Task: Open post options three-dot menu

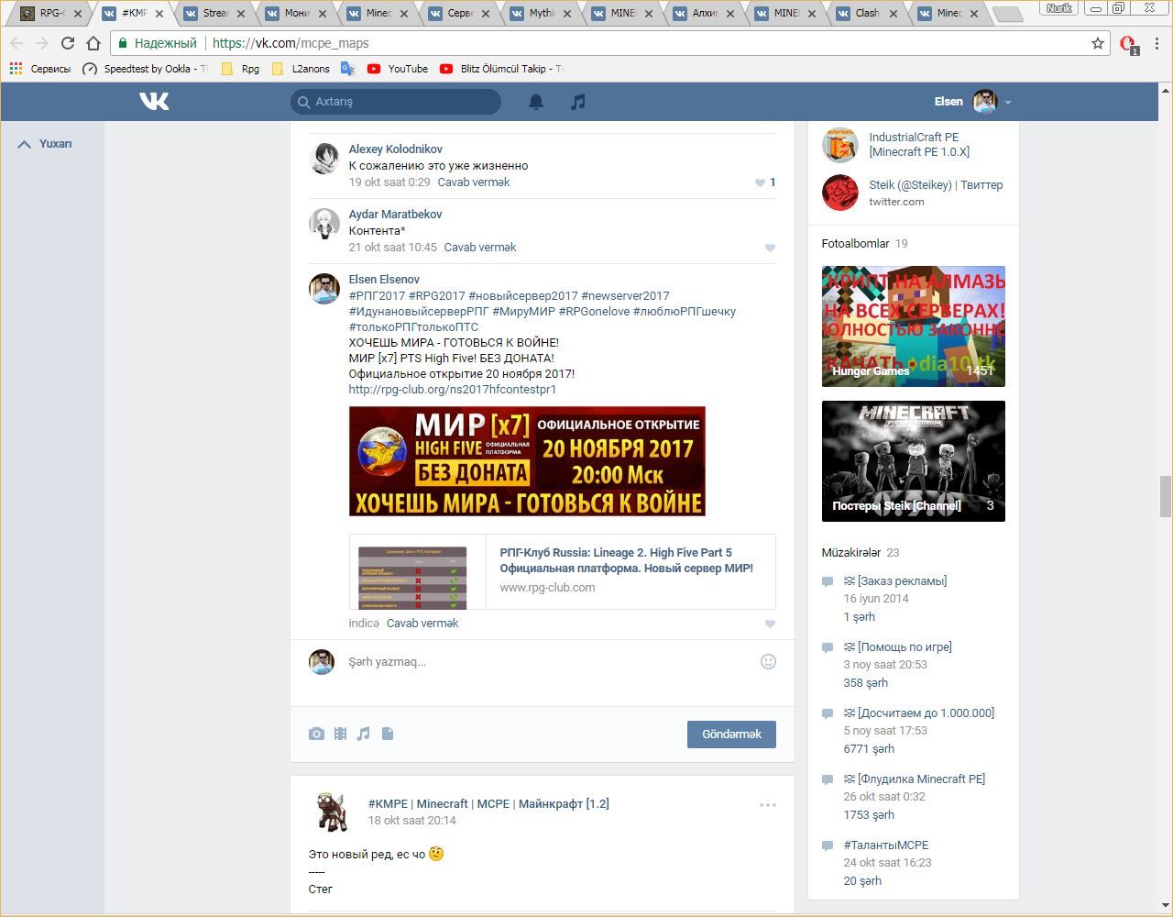Action: point(768,805)
